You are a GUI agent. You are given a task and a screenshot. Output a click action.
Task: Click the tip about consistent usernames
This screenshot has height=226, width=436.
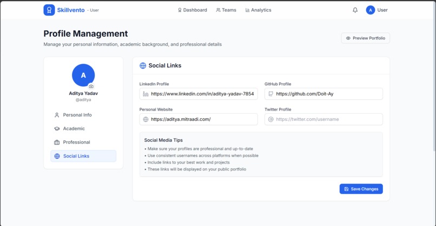pos(202,155)
